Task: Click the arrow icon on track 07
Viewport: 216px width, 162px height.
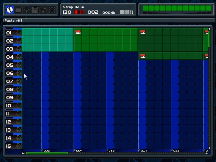Action: pos(19,81)
